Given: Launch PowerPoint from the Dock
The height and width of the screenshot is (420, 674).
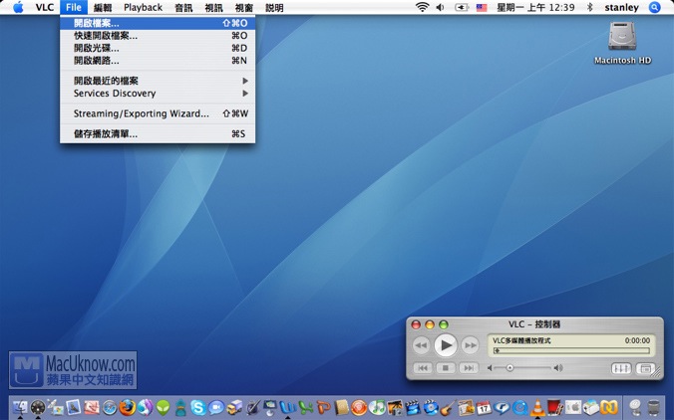Looking at the screenshot, I should click(x=324, y=407).
